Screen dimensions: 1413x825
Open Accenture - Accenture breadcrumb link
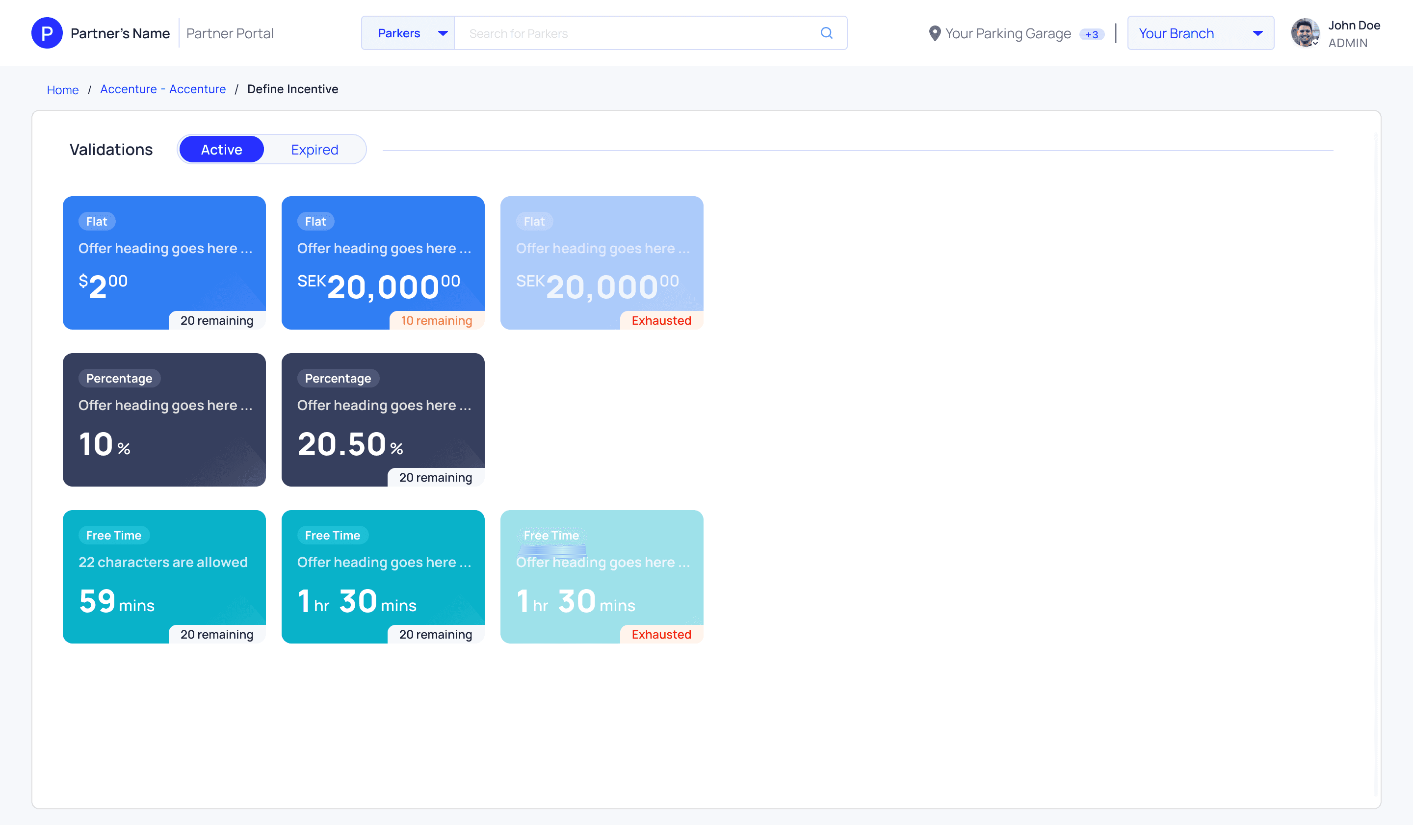(162, 89)
